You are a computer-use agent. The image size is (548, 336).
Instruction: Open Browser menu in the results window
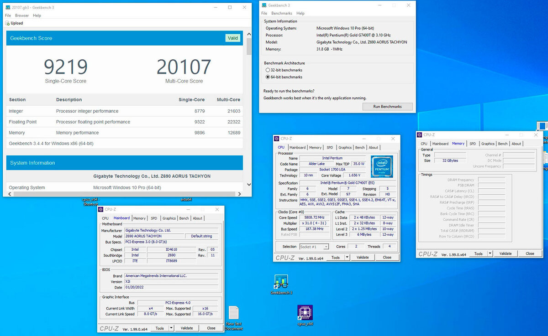(22, 16)
